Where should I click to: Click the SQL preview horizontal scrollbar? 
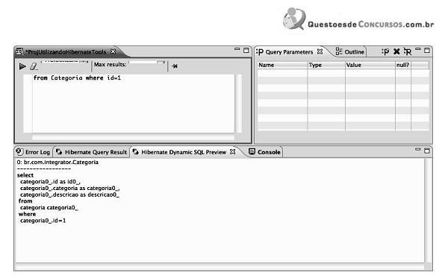pos(220,266)
